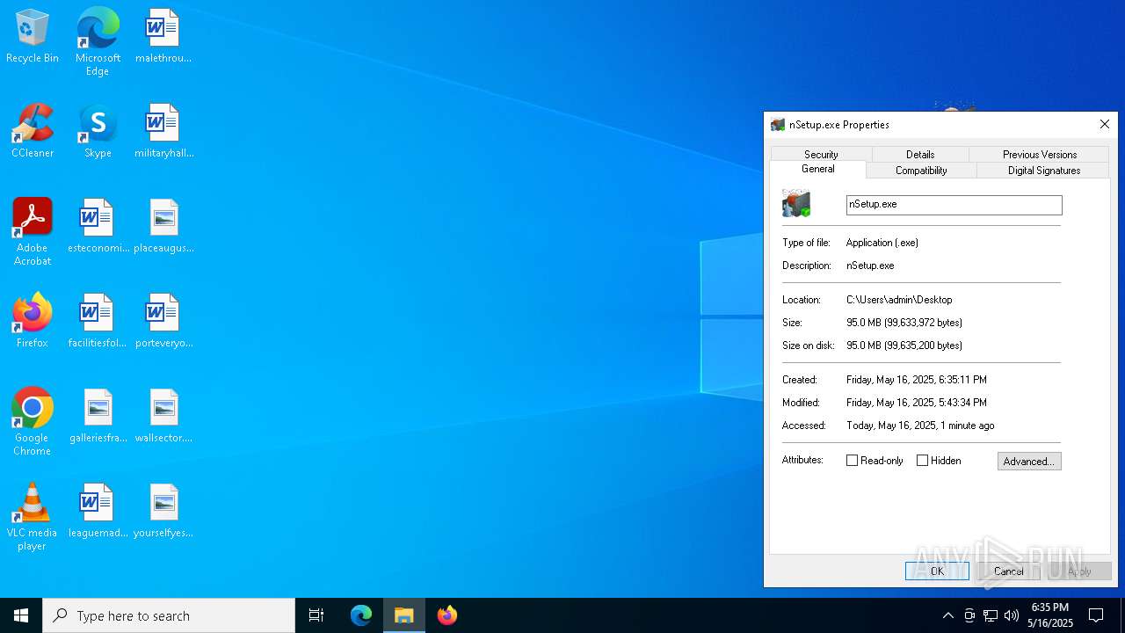Image resolution: width=1125 pixels, height=633 pixels.
Task: Click the Apply button
Action: point(1079,571)
